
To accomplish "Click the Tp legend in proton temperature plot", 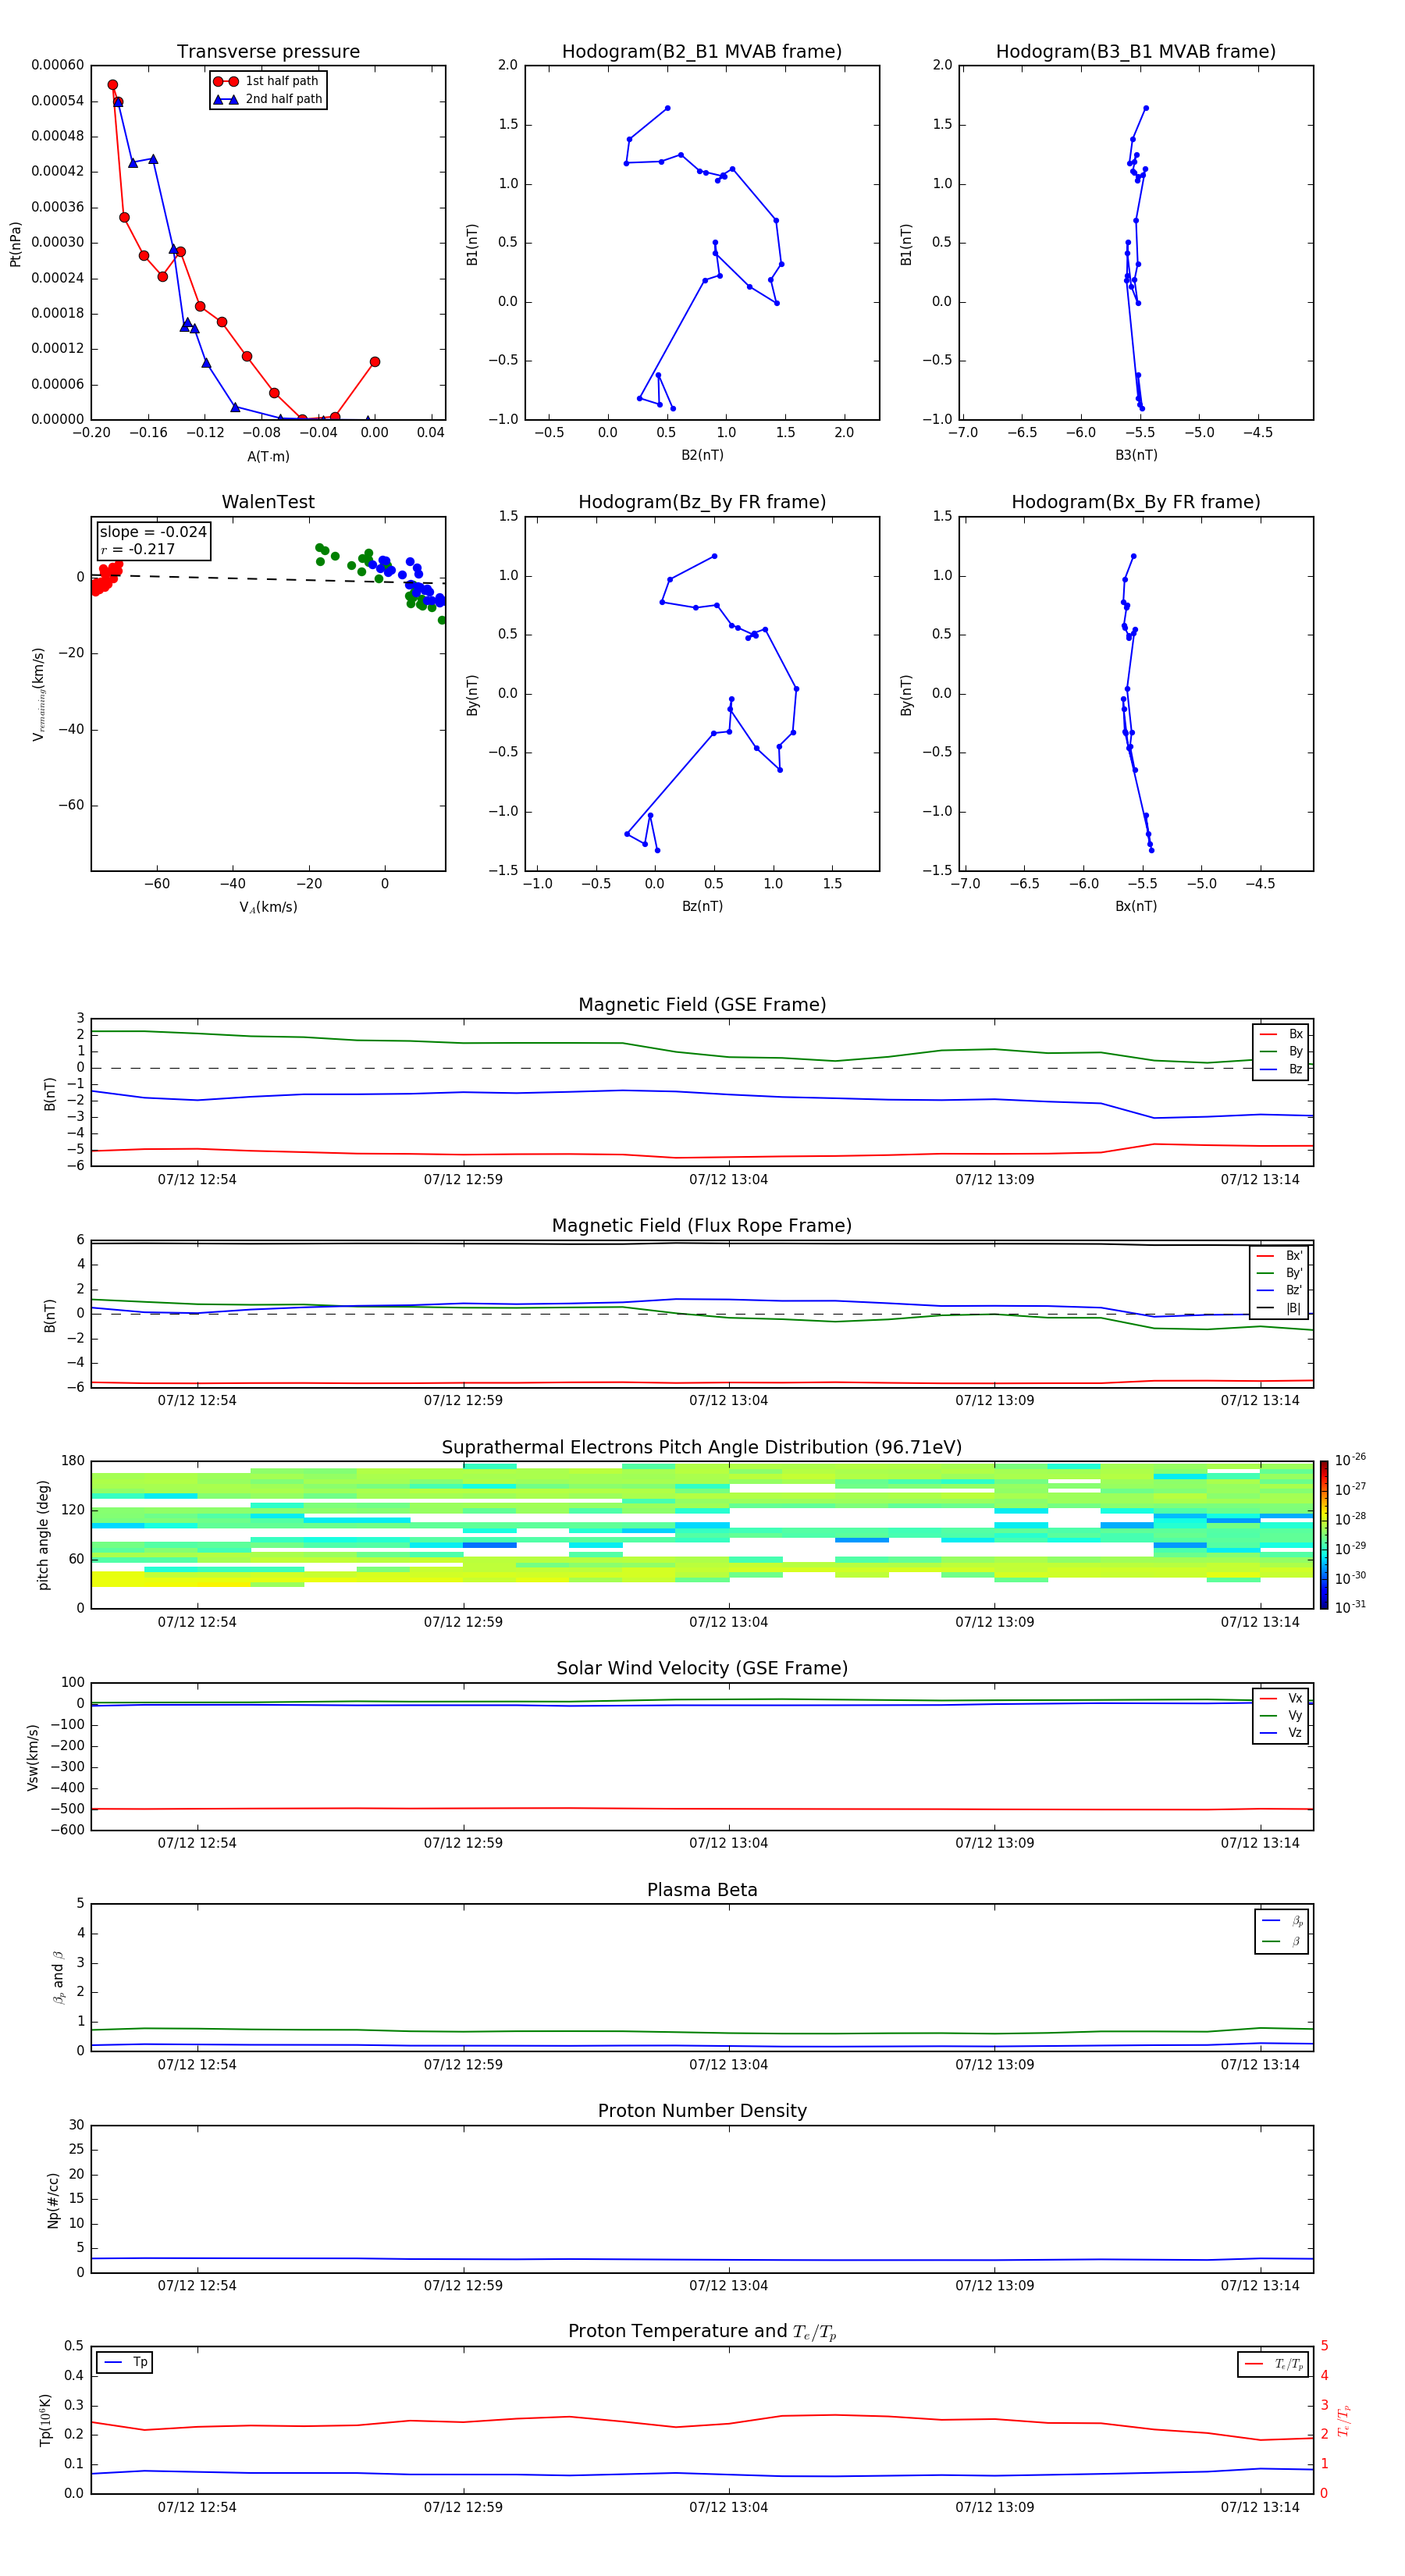I will point(125,2363).
